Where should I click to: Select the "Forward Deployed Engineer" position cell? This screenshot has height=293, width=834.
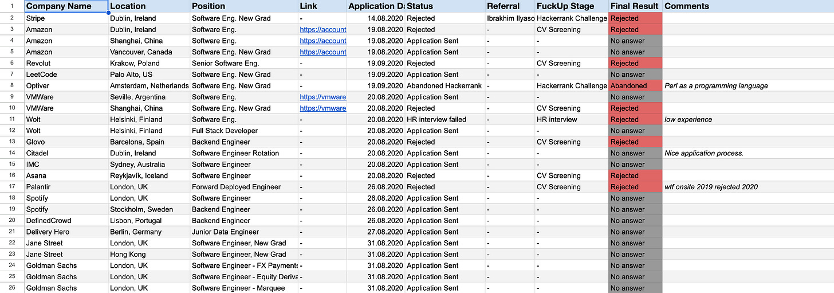244,187
